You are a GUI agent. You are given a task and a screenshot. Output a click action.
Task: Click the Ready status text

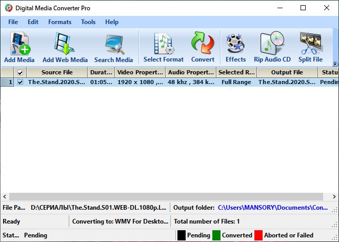coord(11,221)
